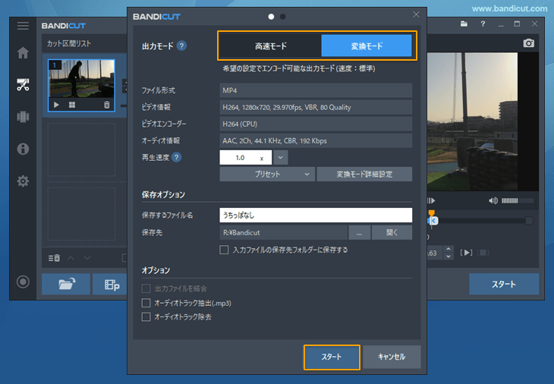Image resolution: width=554 pixels, height=384 pixels.
Task: Click 変換モード詳細設定 button
Action: pyautogui.click(x=364, y=174)
